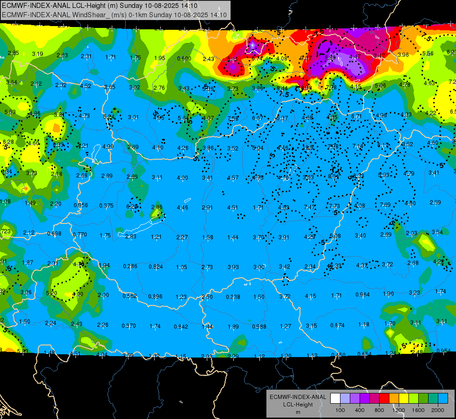456x419 pixels.
Task: Select the magenta legend color swatch
Action: [x=374, y=399]
